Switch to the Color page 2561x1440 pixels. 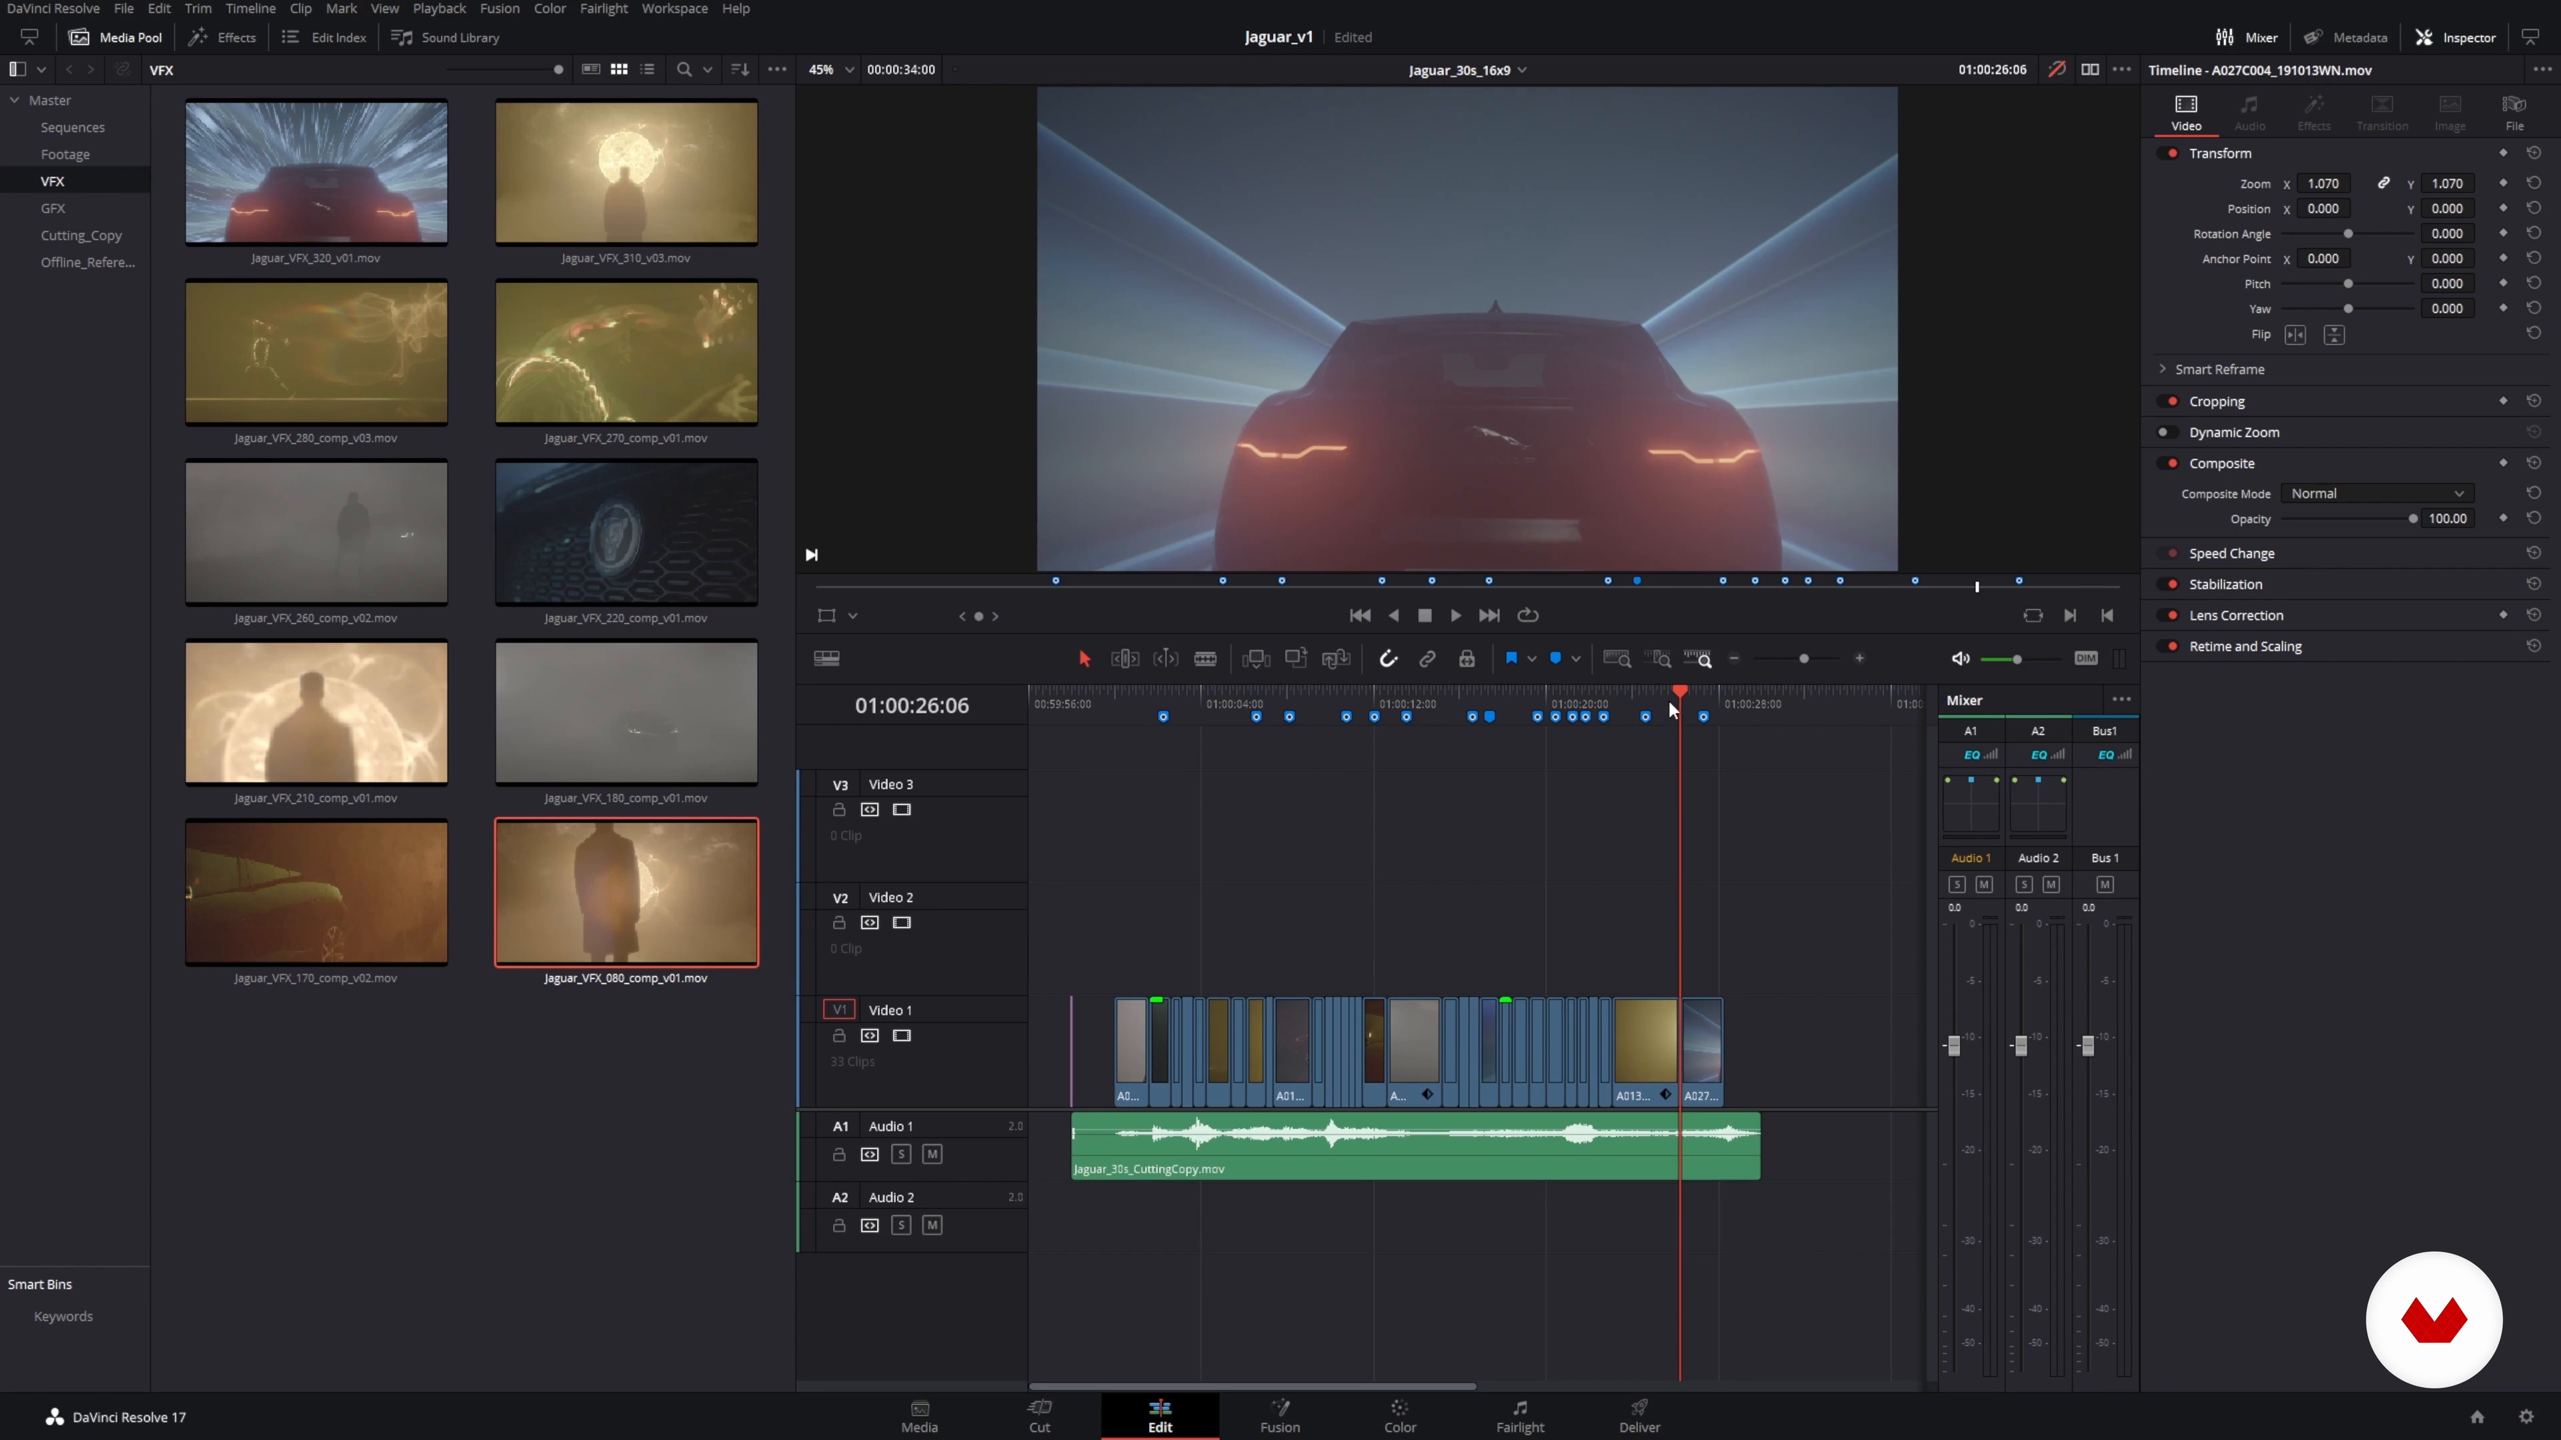click(x=1400, y=1416)
